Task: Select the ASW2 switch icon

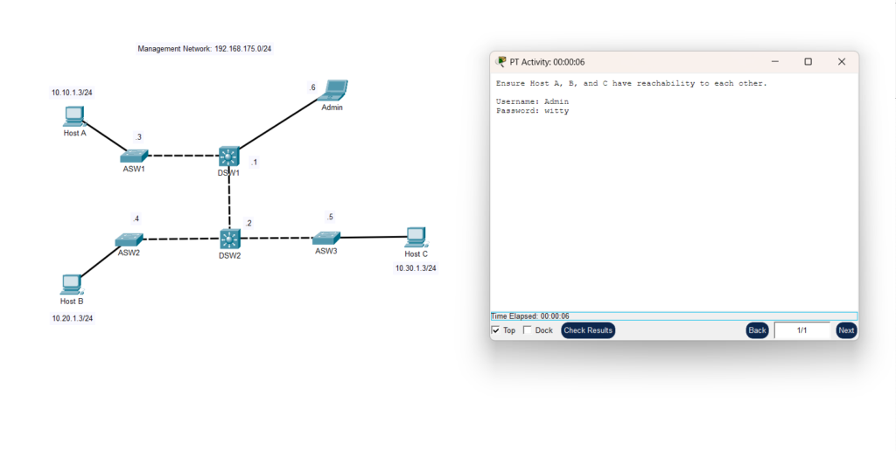Action: click(x=129, y=239)
